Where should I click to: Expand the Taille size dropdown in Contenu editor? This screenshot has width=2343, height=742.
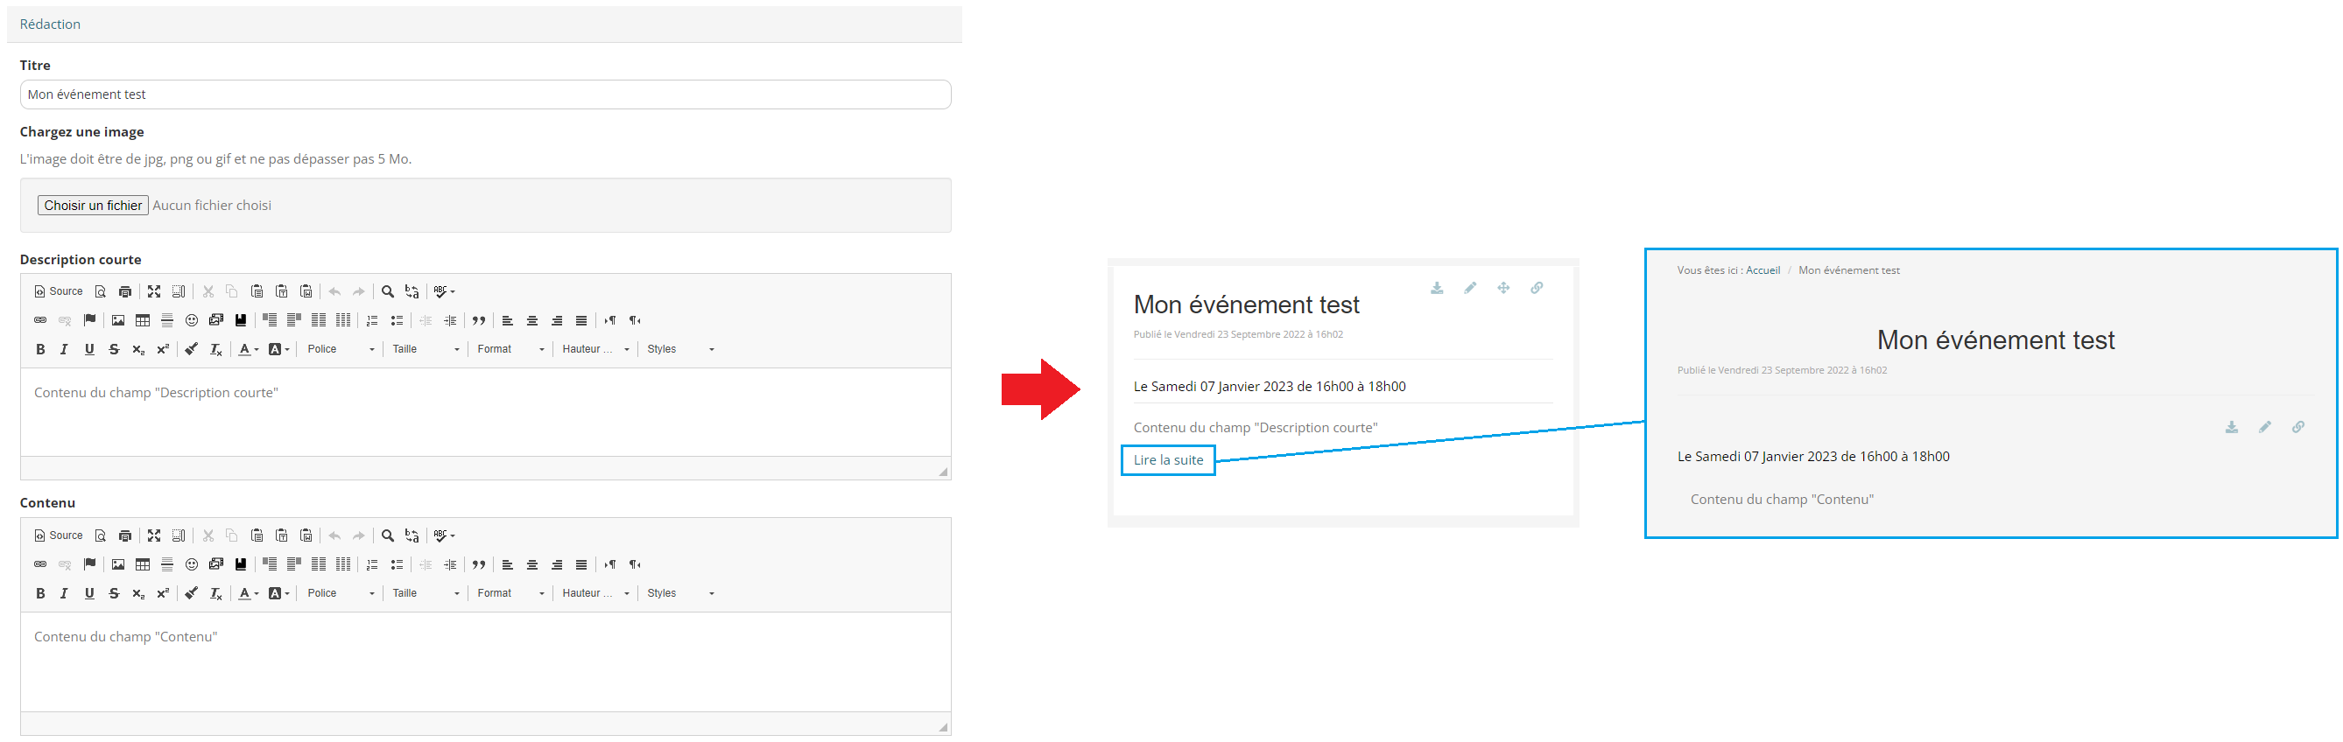tap(426, 594)
